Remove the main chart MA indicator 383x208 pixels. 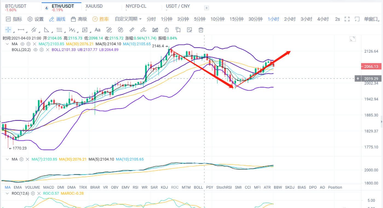34,44
